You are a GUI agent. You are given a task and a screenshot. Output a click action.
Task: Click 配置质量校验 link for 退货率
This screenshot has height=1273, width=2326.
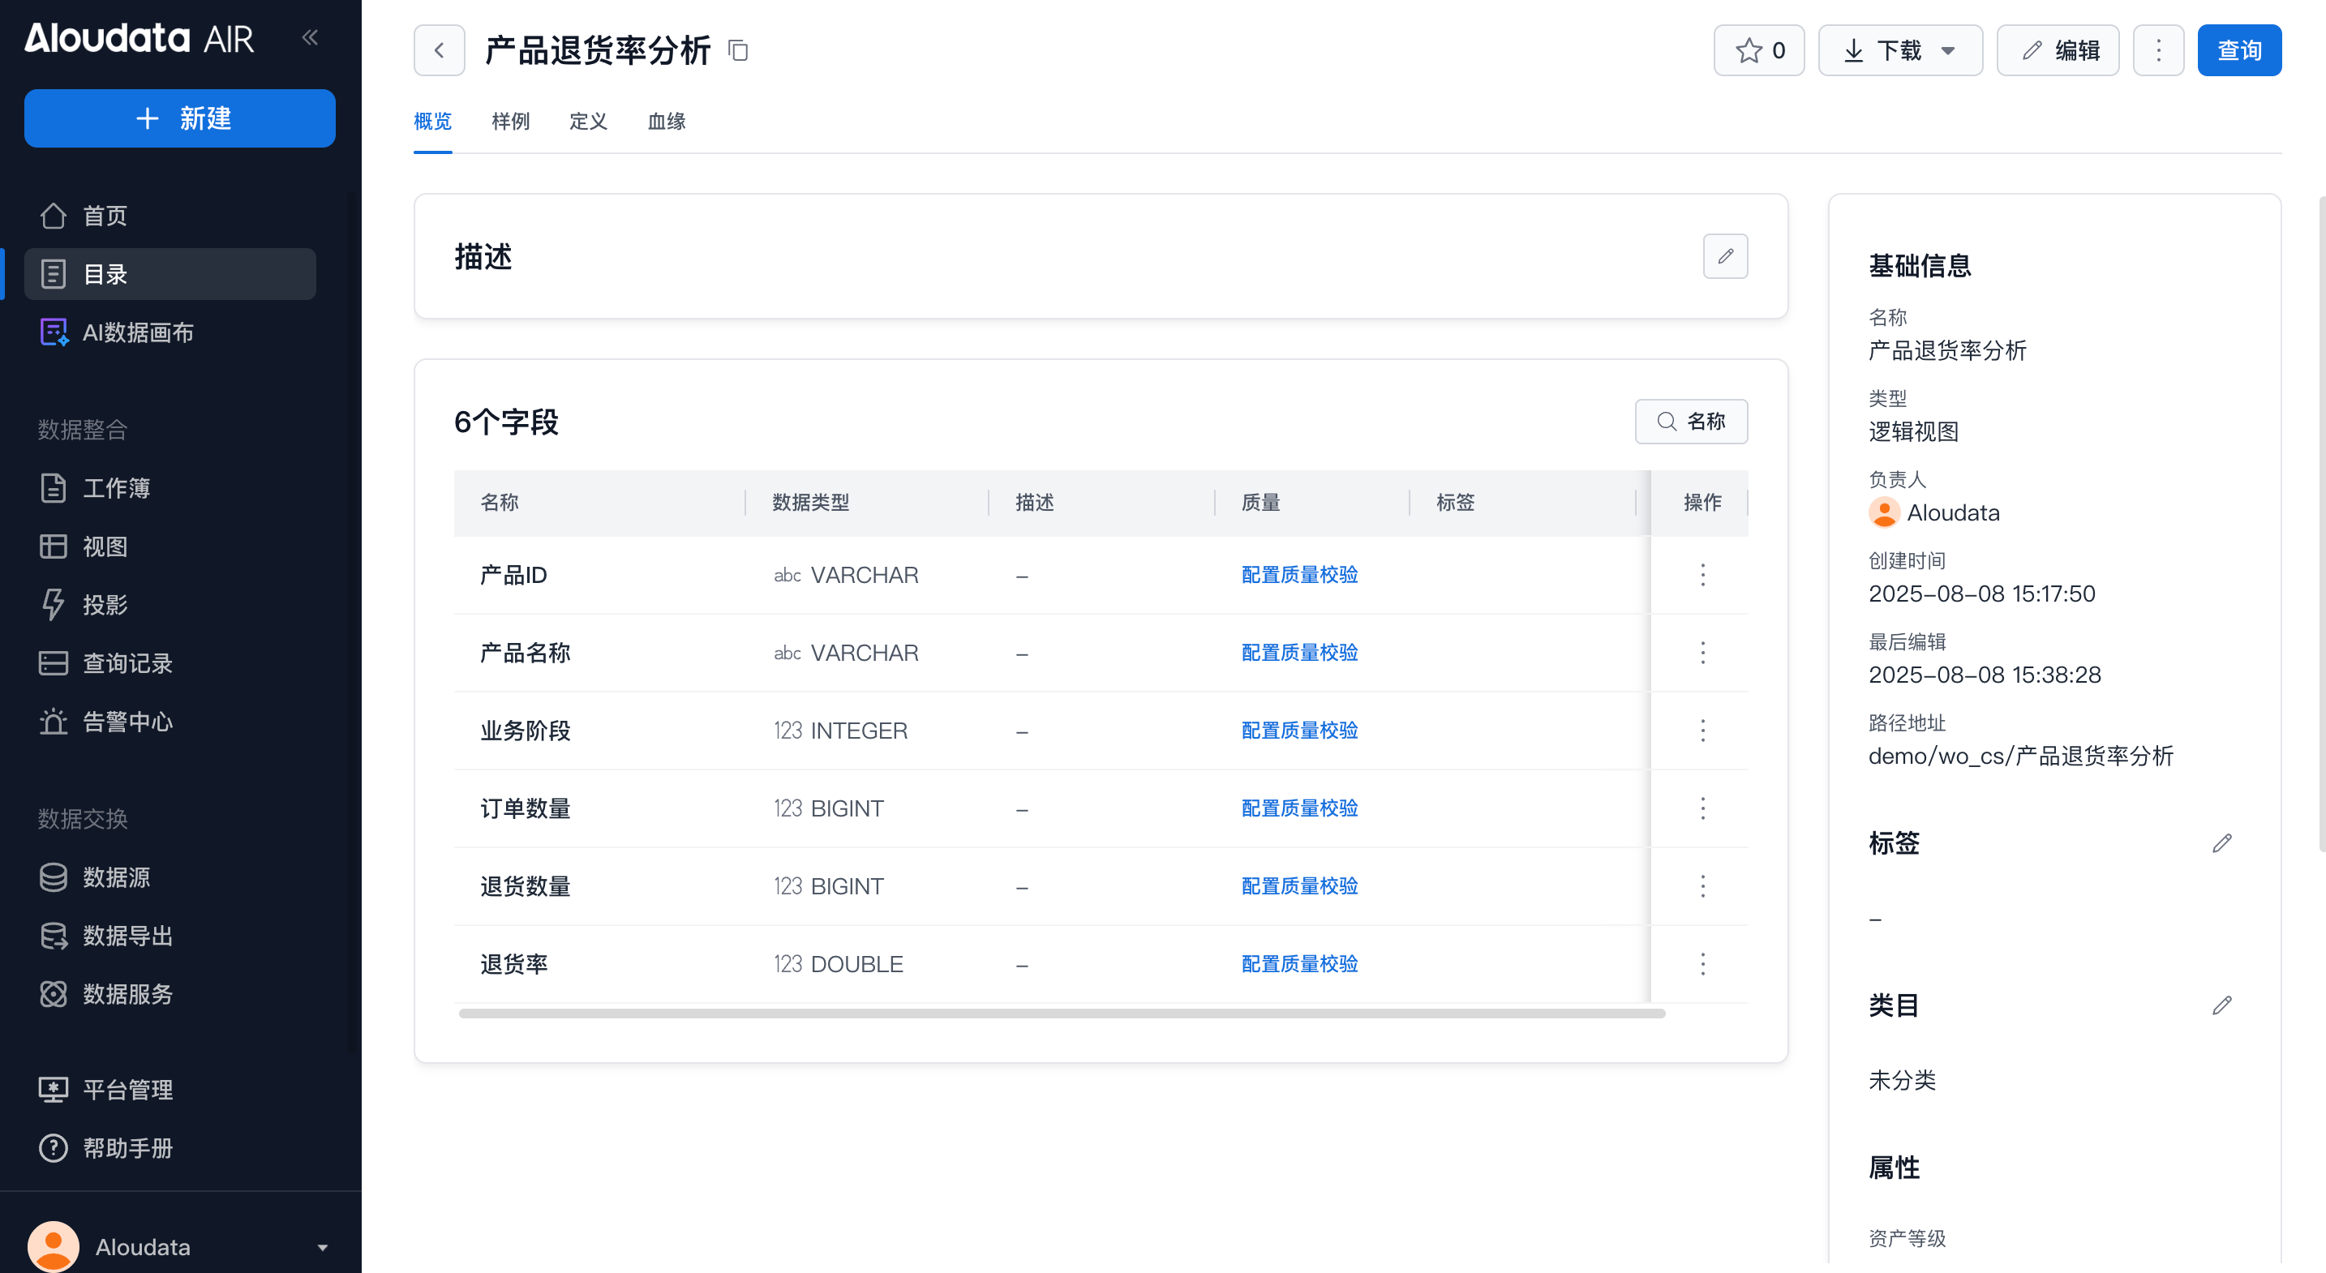point(1298,963)
